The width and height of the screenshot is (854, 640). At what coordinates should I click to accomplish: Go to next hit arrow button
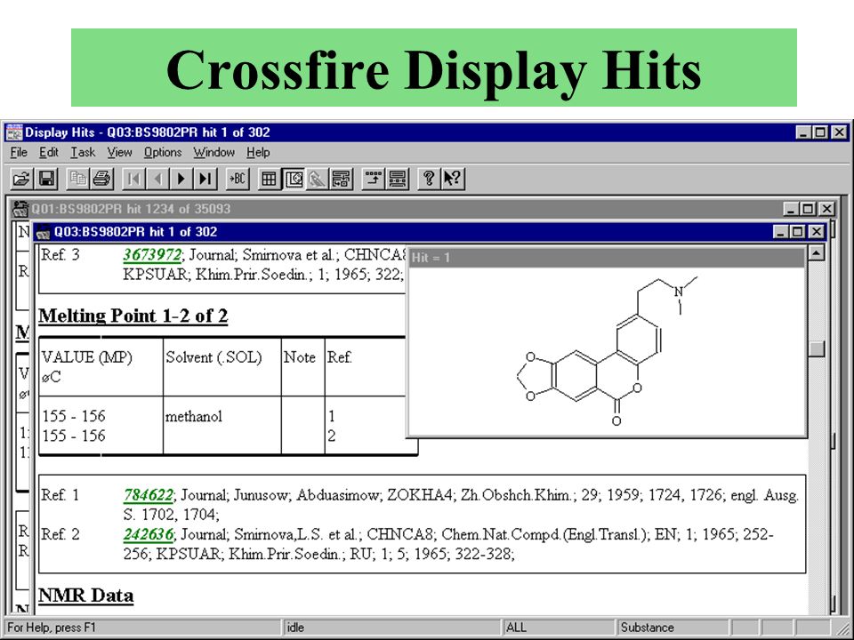pyautogui.click(x=181, y=179)
